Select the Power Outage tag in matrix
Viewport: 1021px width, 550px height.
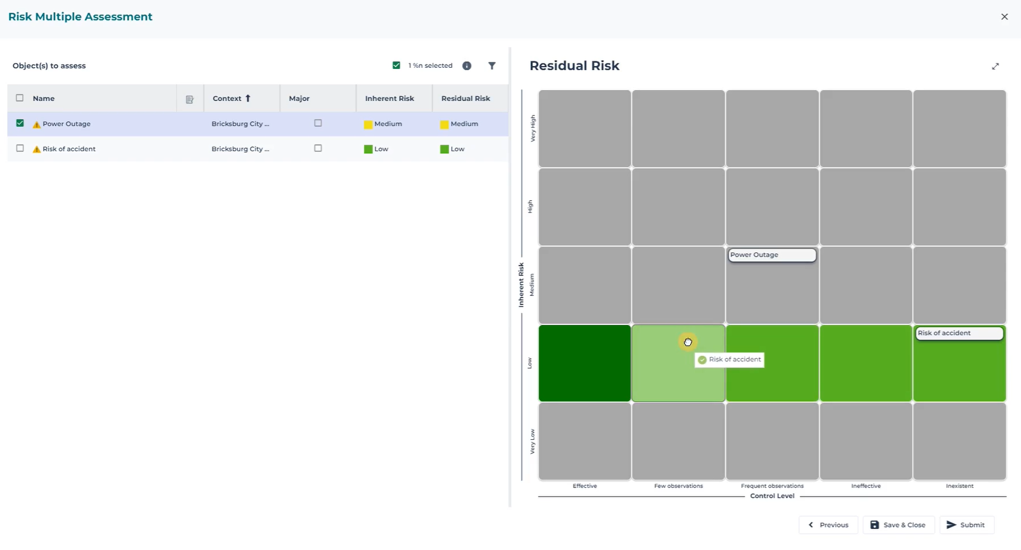[772, 255]
